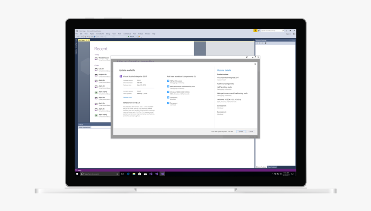
Task: Open Microsoft Store from the taskbar
Action: click(140, 174)
